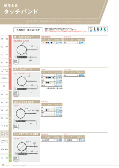
Task: Click order code 32191 for SUS304
Action: pos(82,43)
